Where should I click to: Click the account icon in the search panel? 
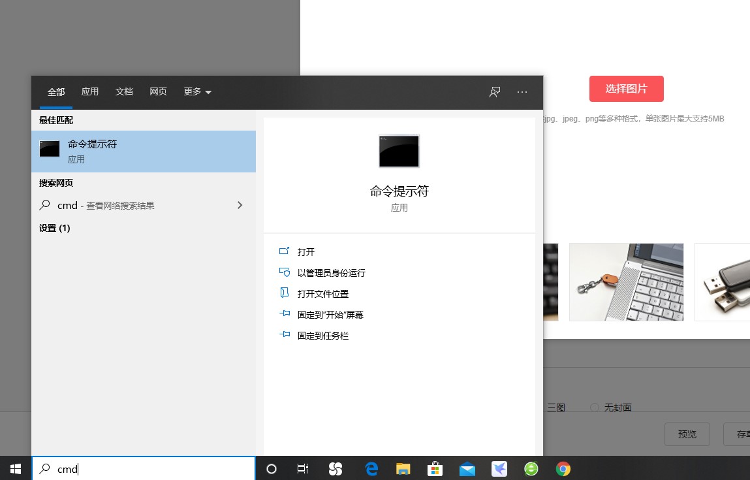click(494, 92)
